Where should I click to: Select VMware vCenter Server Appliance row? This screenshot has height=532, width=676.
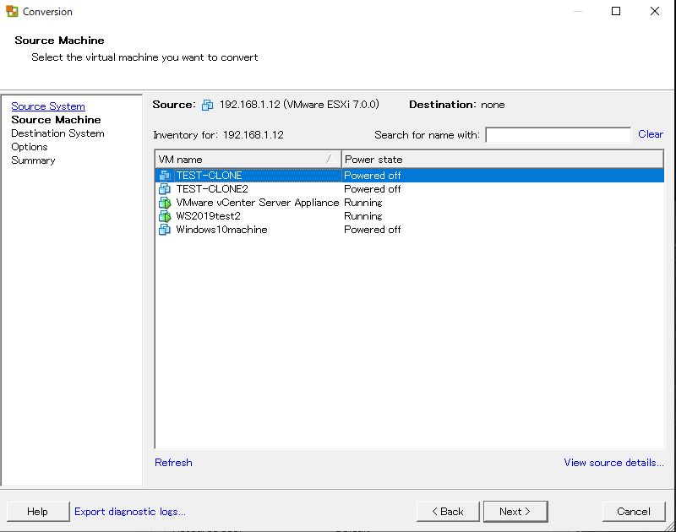(409, 203)
